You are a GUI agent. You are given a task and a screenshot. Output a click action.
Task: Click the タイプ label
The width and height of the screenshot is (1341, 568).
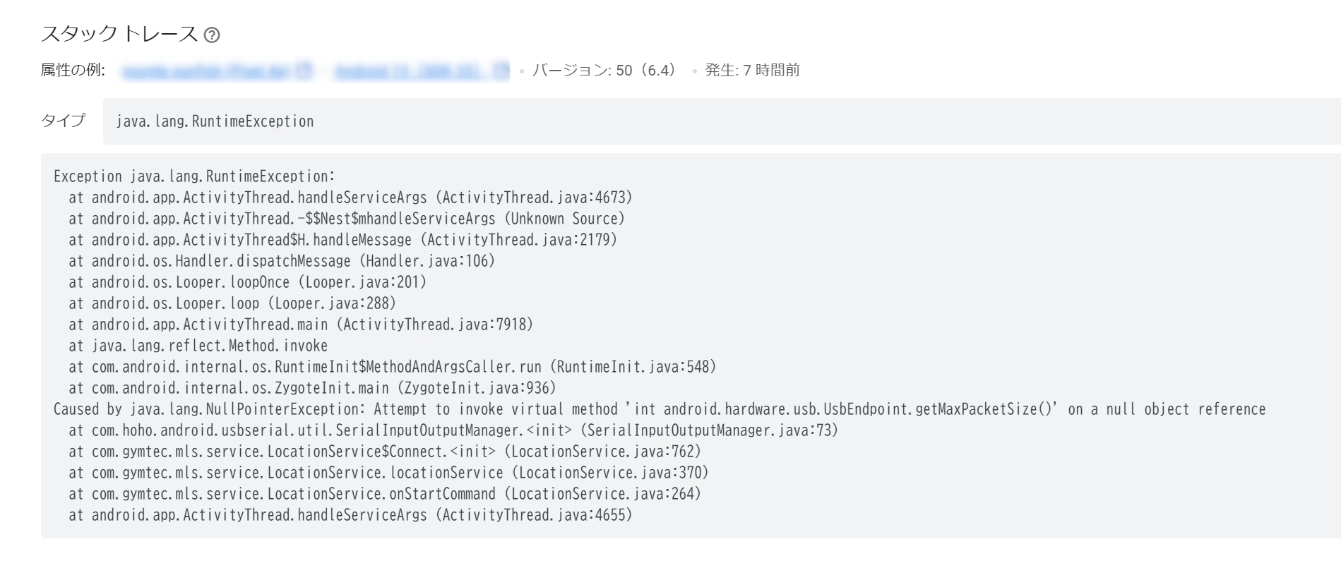(63, 121)
